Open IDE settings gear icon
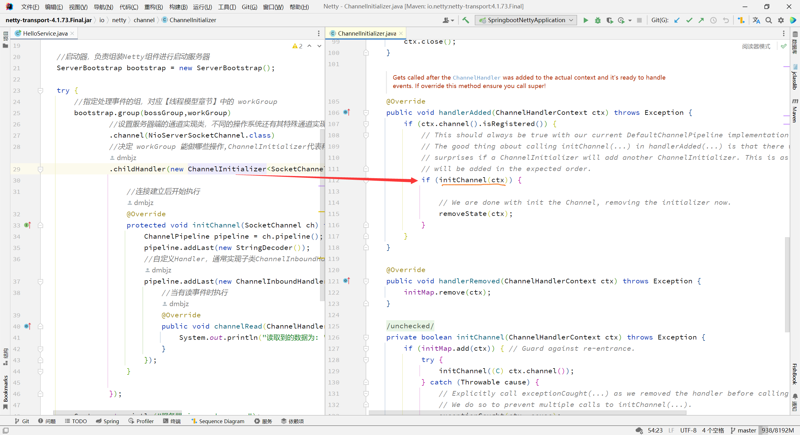Viewport: 800px width, 435px height. [781, 20]
